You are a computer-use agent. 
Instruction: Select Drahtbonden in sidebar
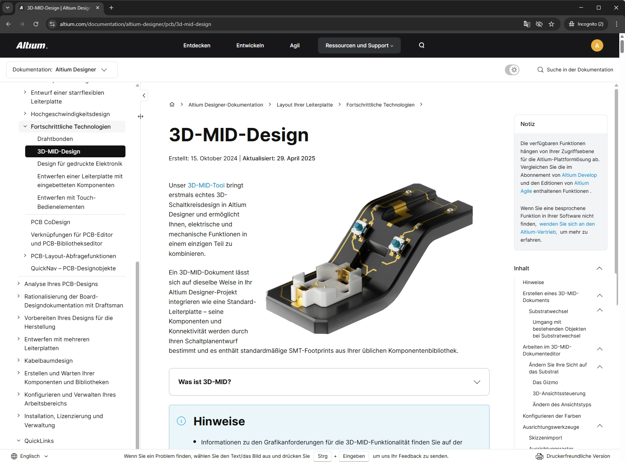click(55, 139)
